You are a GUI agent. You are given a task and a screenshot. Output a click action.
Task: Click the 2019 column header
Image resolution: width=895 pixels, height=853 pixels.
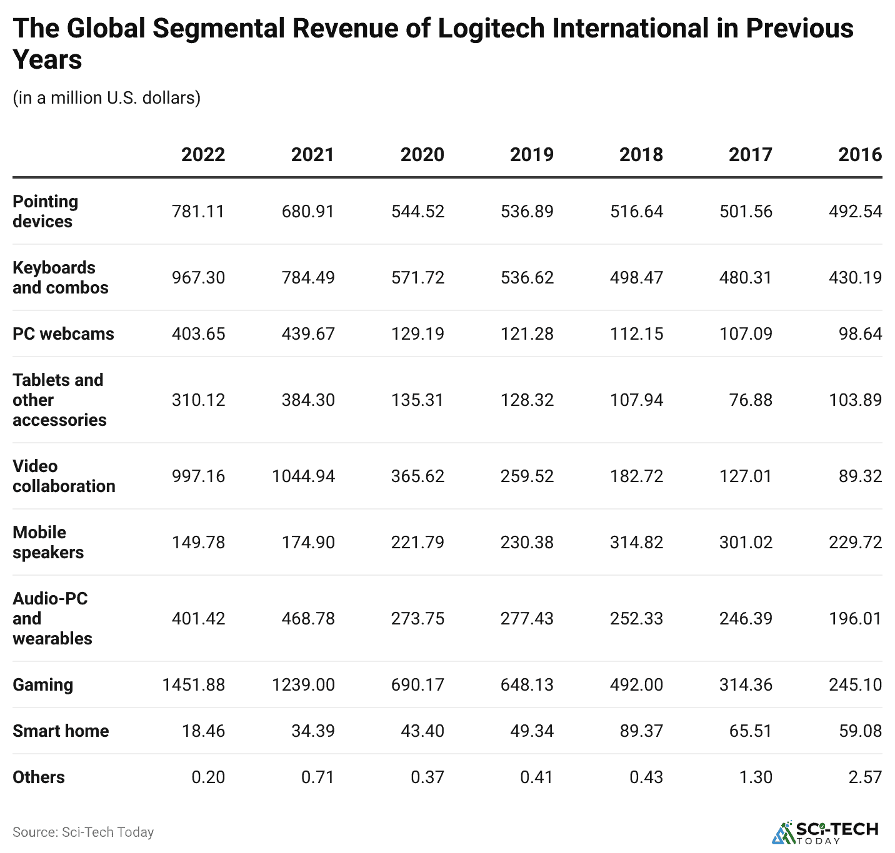click(x=532, y=154)
